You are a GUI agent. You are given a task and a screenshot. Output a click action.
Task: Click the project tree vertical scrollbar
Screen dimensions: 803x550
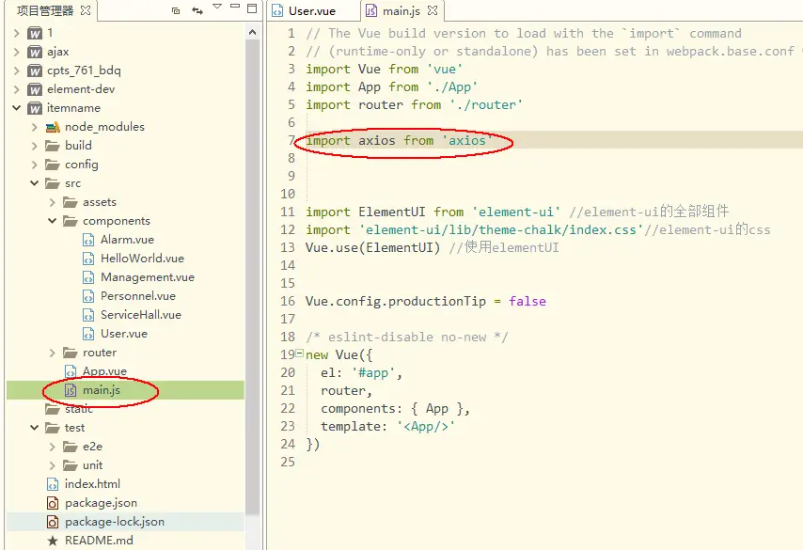252,276
